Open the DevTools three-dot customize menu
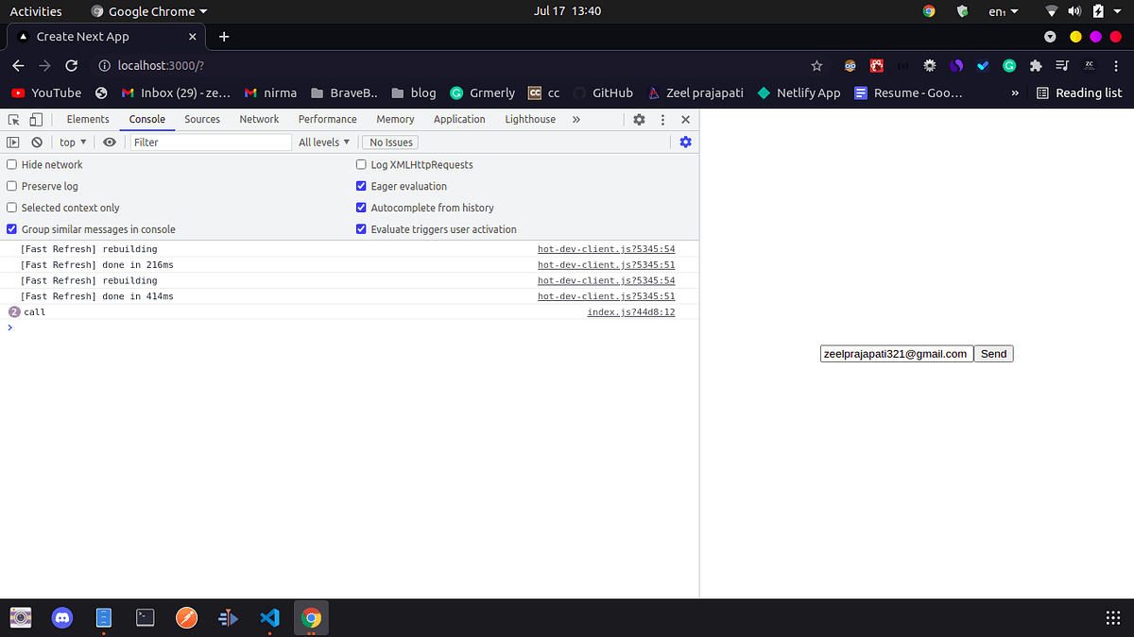The height and width of the screenshot is (637, 1134). (662, 120)
